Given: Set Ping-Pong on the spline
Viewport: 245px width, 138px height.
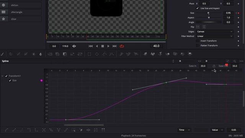Looking at the screenshot, I should point(59,130).
